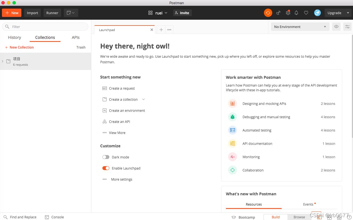Enable Dark mode toggle
Screen dimensions: 353x220
click(x=106, y=157)
